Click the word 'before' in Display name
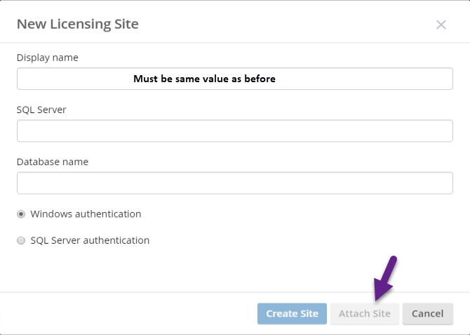Screen dimensions: 470x335 point(260,79)
